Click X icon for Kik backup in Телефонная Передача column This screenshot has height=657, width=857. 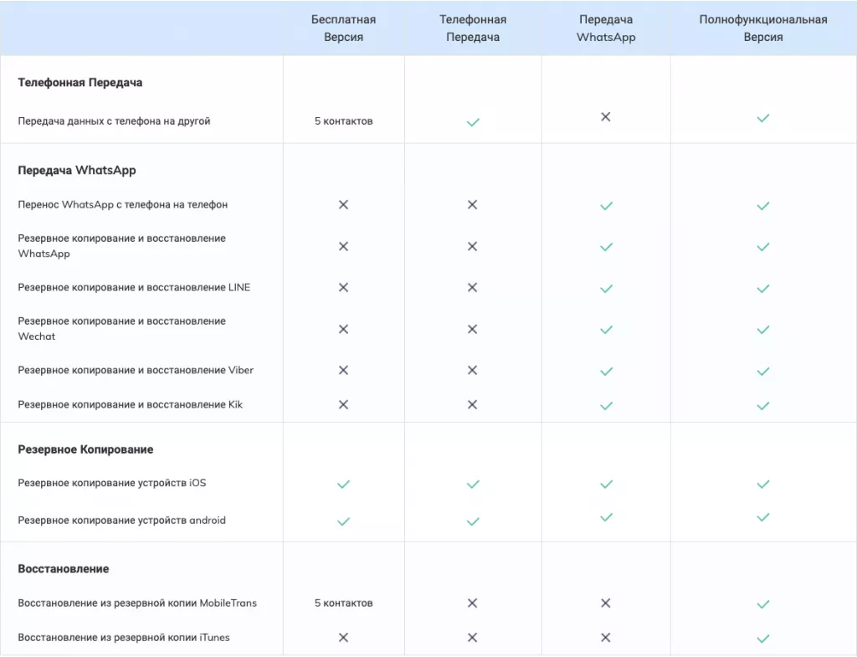472,404
